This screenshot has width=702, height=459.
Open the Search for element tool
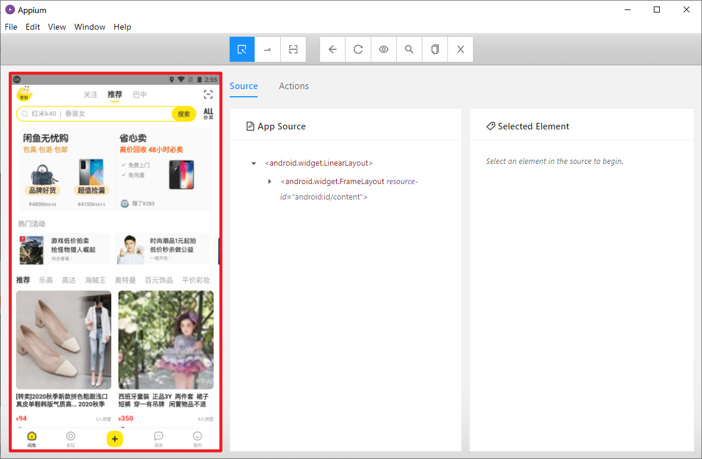click(x=409, y=49)
